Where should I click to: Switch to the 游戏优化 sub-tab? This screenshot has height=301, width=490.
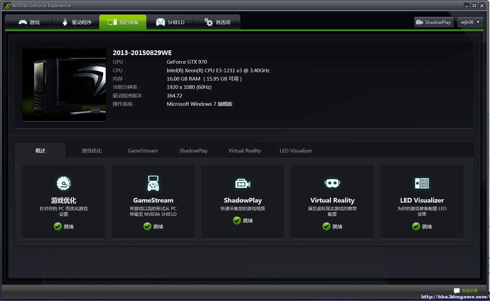92,150
